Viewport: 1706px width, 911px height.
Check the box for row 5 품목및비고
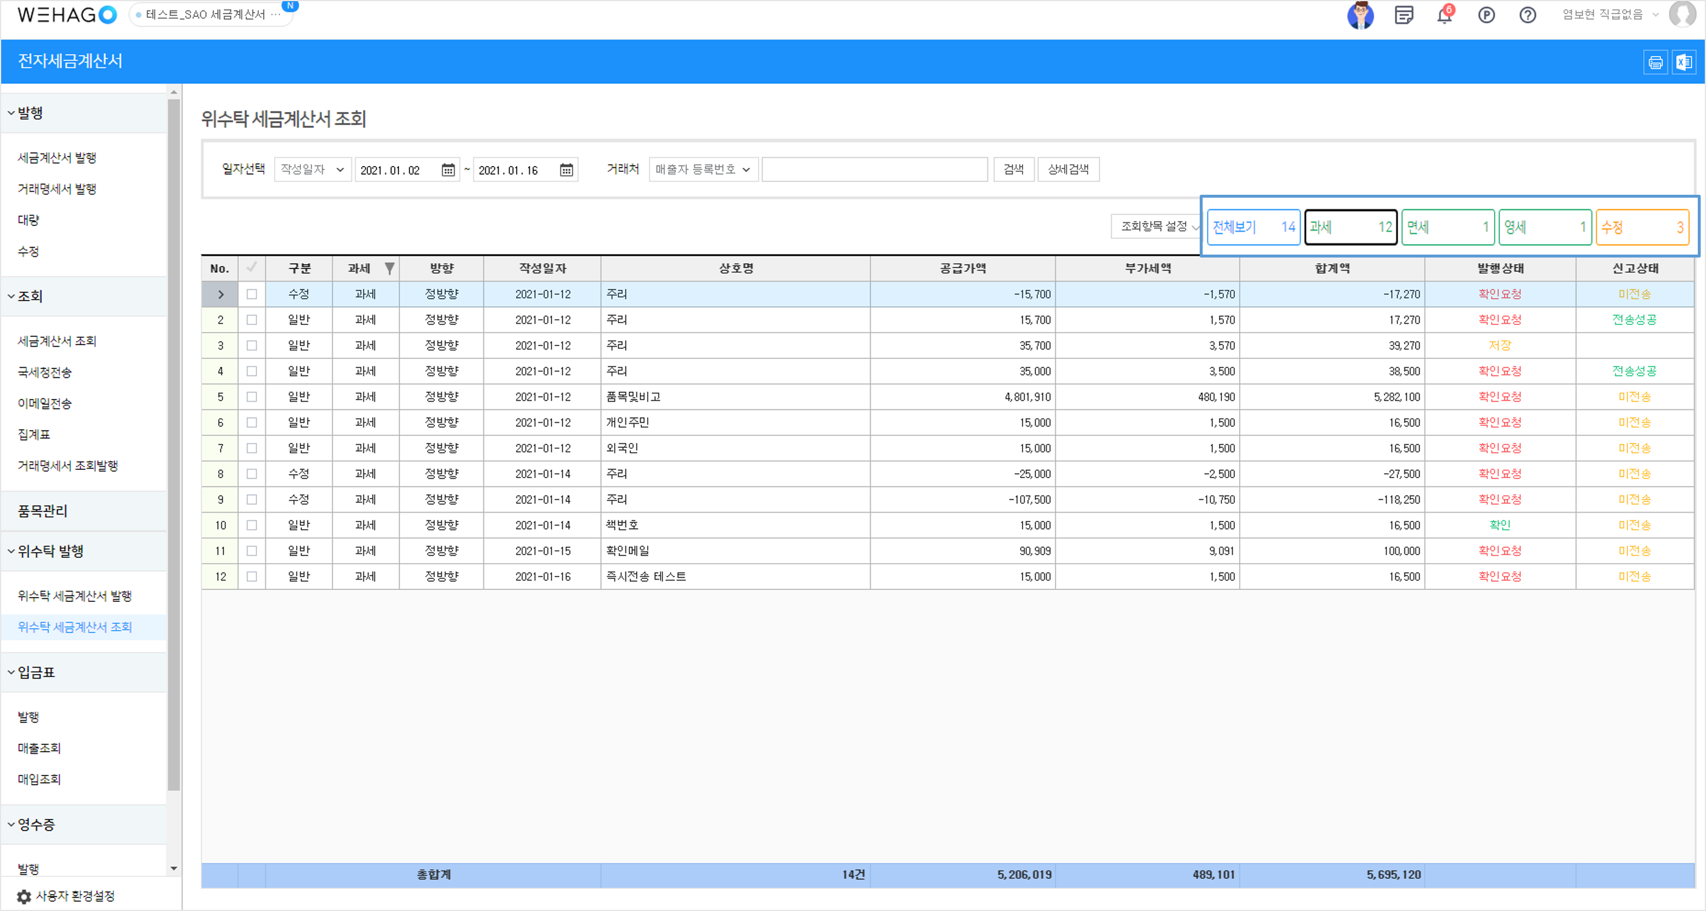click(x=252, y=397)
